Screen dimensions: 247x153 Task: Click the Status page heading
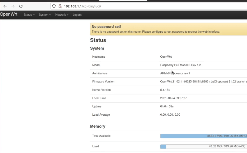click(98, 40)
